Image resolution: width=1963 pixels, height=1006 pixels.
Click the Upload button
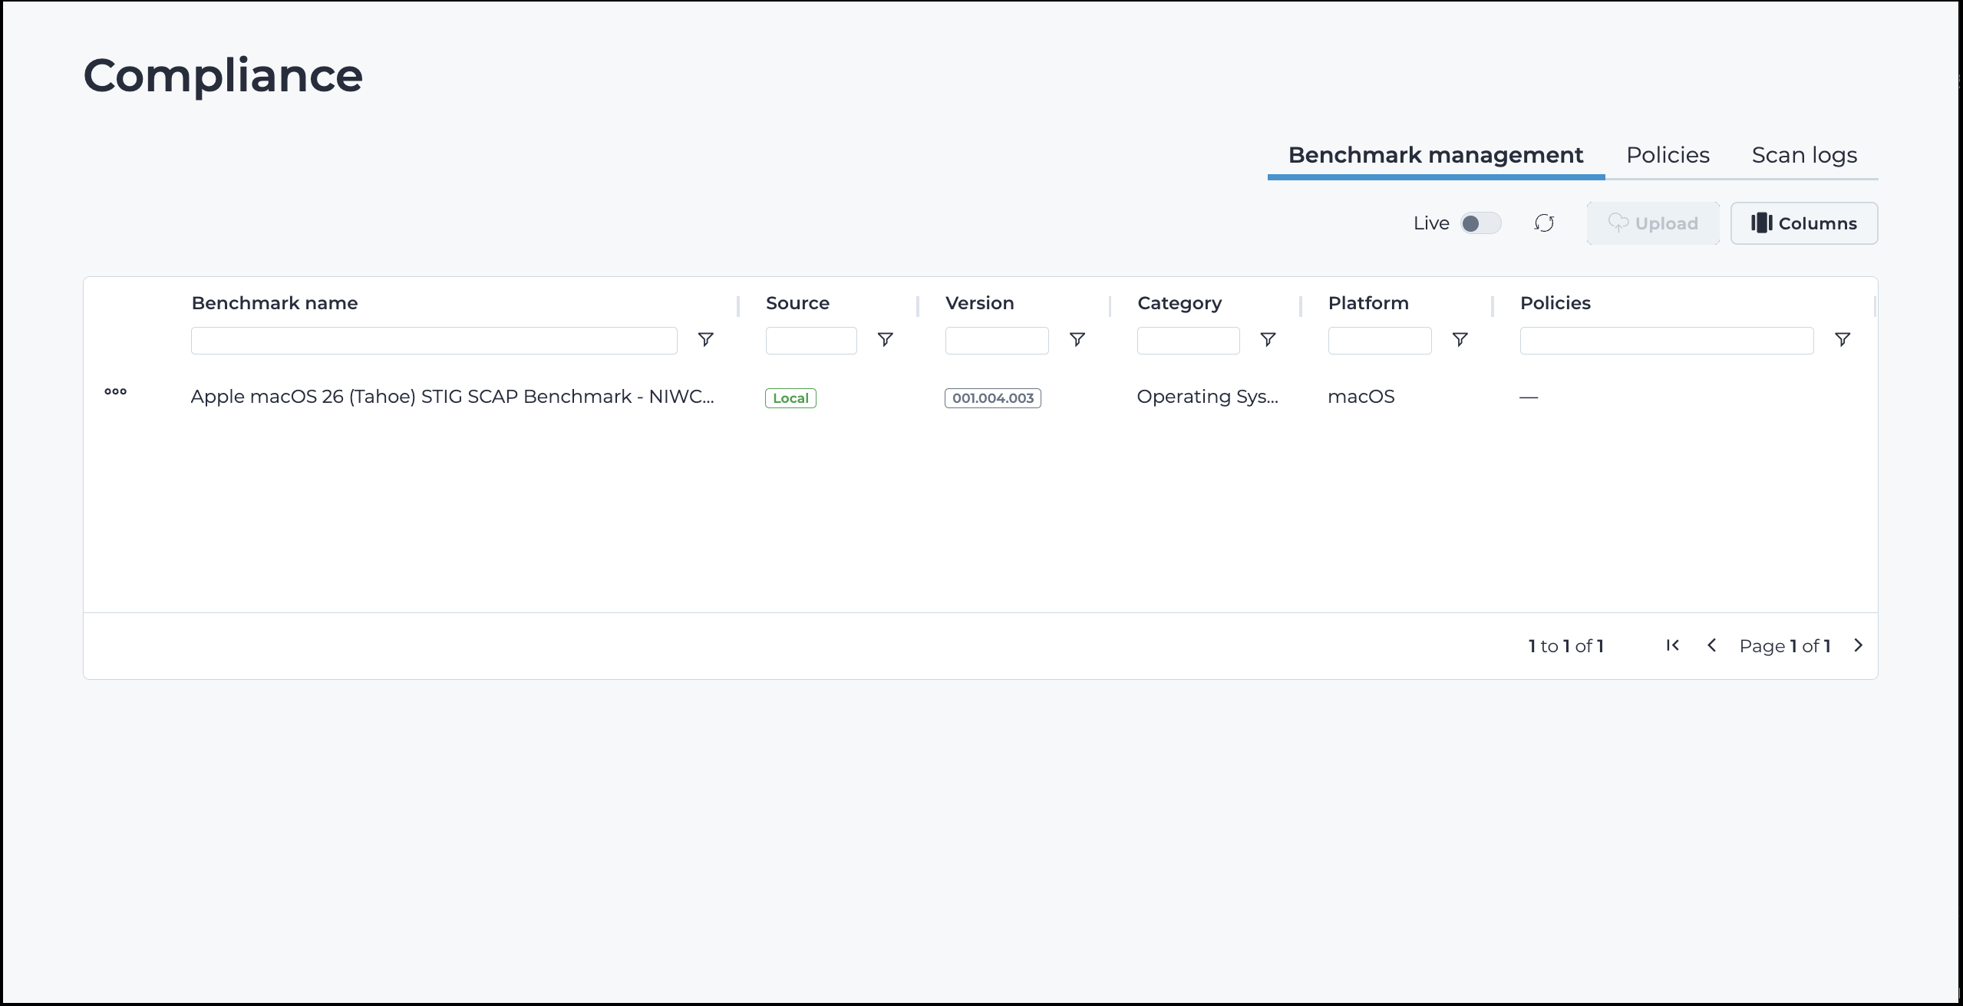[x=1653, y=223]
